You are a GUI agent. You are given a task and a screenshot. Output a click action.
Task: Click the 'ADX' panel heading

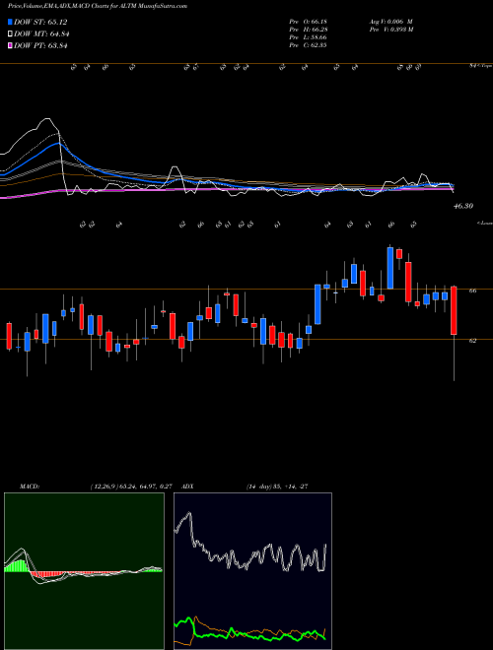pos(188,487)
